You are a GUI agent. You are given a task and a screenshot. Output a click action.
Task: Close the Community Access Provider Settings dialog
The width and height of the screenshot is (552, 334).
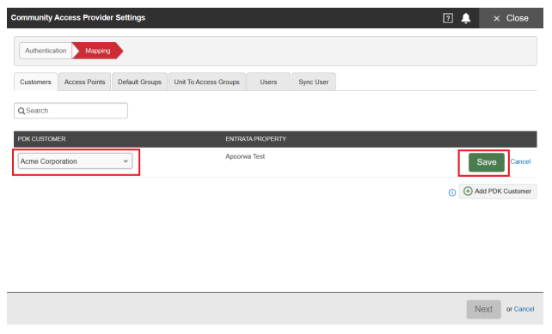click(x=511, y=18)
